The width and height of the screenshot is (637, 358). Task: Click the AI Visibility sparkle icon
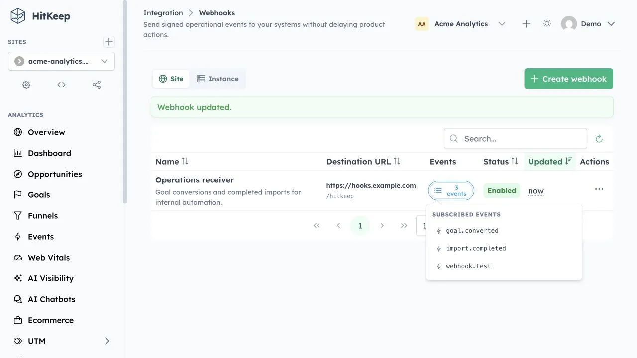[18, 278]
